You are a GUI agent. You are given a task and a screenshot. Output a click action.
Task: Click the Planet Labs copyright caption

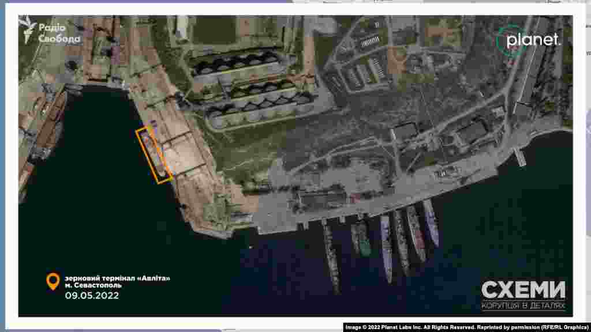click(x=466, y=327)
